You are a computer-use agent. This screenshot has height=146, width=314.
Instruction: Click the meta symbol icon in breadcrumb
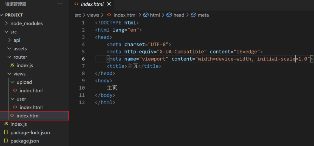(x=194, y=15)
